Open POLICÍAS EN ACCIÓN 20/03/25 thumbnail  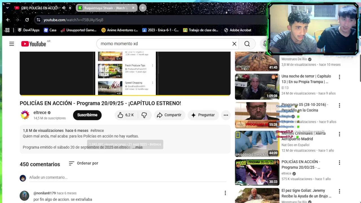click(257, 172)
